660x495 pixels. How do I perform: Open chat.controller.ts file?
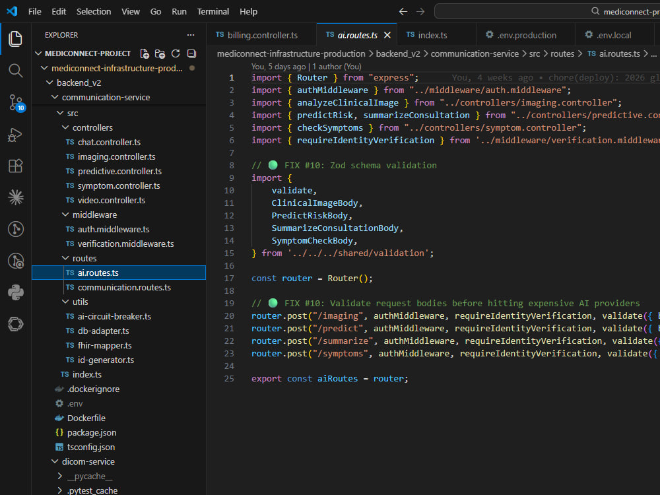coord(109,143)
